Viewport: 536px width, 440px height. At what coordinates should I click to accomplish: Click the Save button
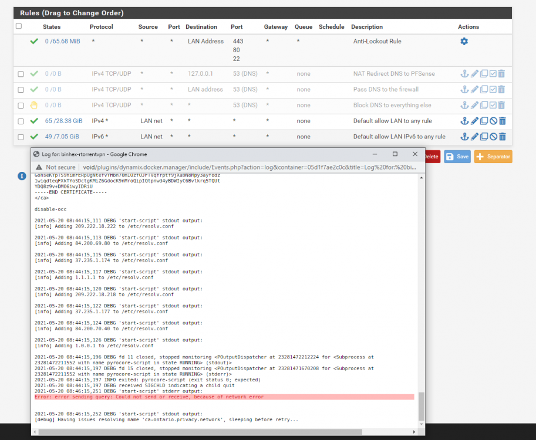click(457, 157)
